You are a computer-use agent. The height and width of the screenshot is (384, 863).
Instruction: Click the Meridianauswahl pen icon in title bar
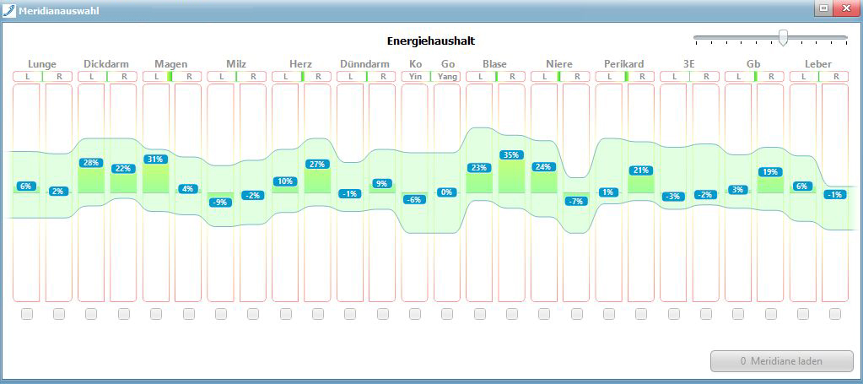(8, 9)
